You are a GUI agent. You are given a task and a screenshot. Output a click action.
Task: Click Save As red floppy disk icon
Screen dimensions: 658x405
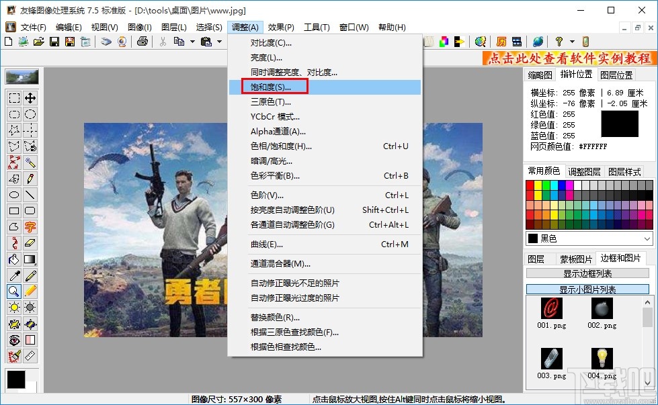pos(70,42)
